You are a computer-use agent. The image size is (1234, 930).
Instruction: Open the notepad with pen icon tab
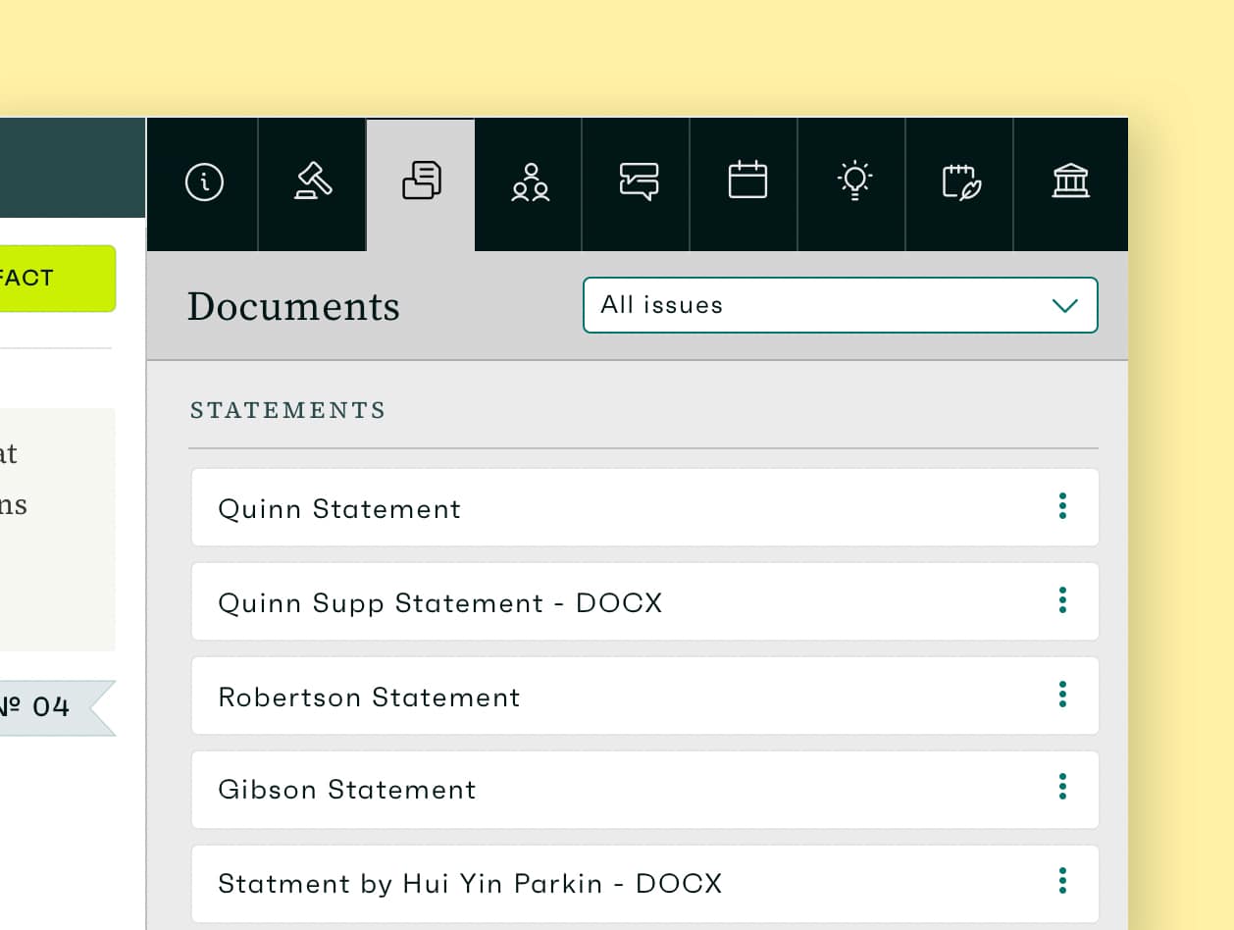(961, 182)
